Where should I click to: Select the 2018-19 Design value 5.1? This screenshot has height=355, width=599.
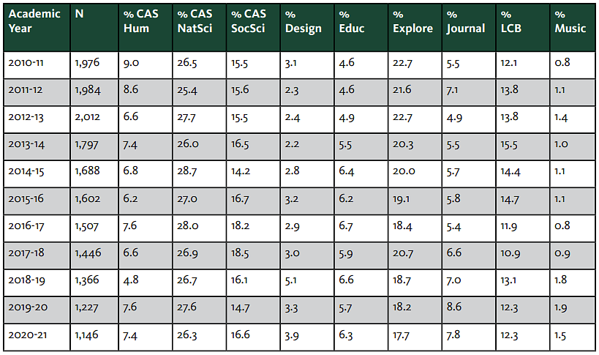(306, 280)
